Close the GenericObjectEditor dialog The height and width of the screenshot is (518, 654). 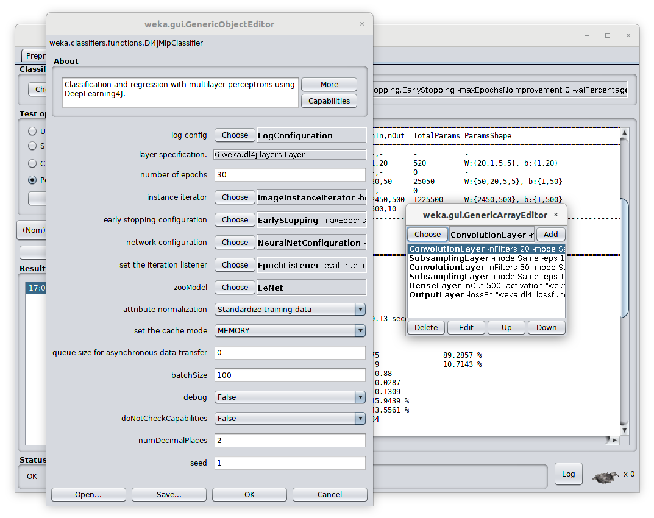362,24
